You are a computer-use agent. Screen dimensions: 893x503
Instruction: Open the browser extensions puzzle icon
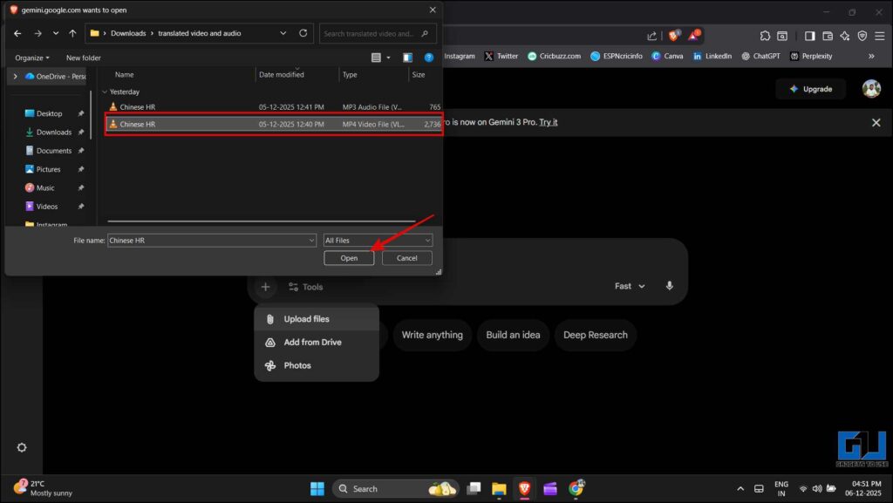(764, 35)
